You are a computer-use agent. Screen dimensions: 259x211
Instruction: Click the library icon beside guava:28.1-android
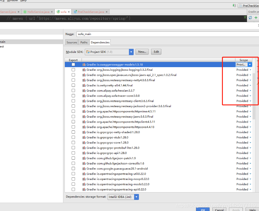(x=84, y=169)
